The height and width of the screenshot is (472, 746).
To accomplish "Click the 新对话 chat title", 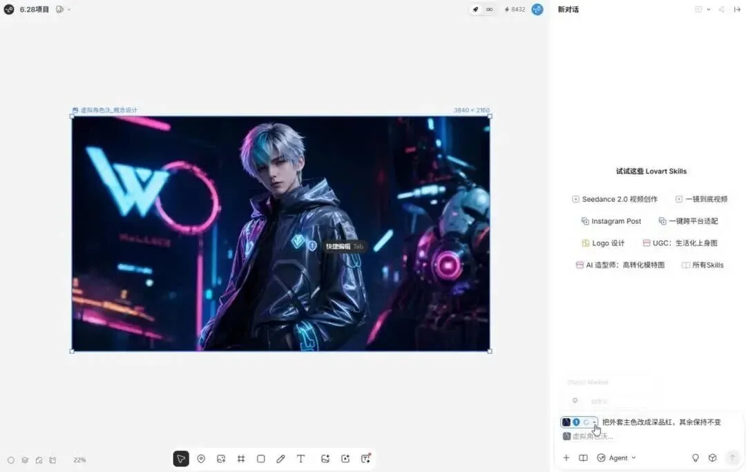I will (568, 10).
